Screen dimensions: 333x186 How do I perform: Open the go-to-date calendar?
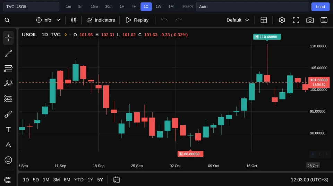coord(117,180)
